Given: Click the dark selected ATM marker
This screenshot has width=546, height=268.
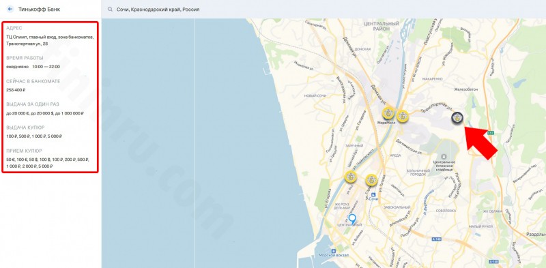Looking at the screenshot, I should tap(457, 119).
